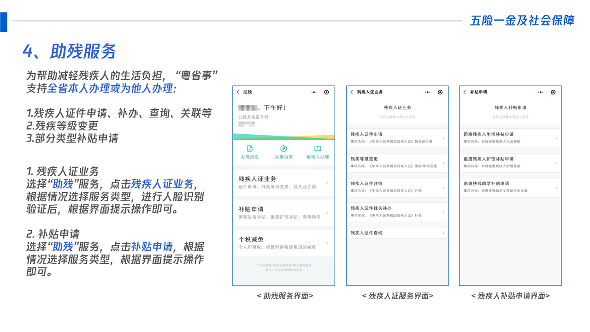
Task: Expand 残疾等级变更 row chevron
Action: tap(443, 163)
